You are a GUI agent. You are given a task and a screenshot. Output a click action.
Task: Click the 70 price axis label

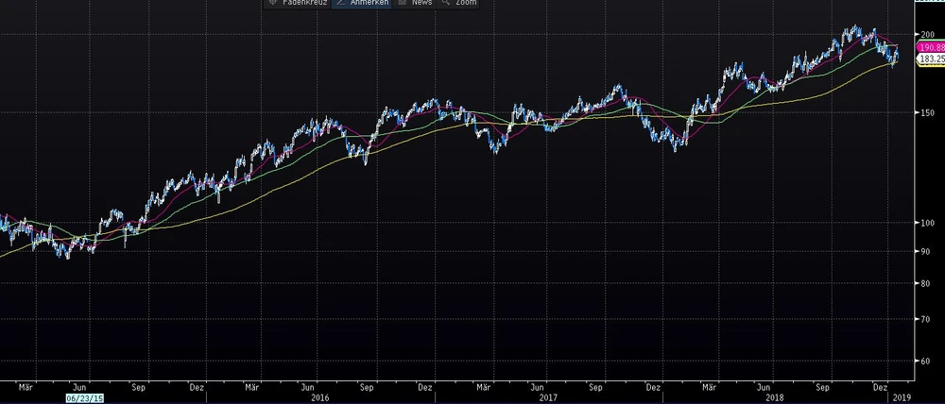927,320
